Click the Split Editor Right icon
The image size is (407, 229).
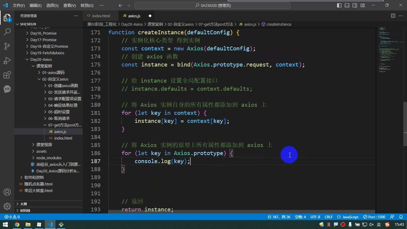[393, 16]
